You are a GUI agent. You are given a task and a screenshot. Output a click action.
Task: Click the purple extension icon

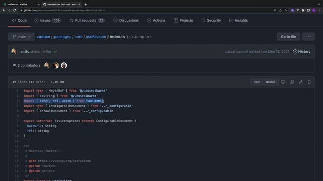coord(292,10)
